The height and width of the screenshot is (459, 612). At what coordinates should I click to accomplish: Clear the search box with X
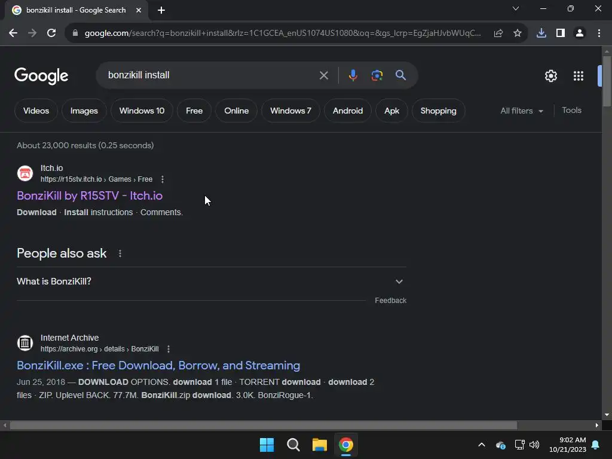(x=323, y=75)
